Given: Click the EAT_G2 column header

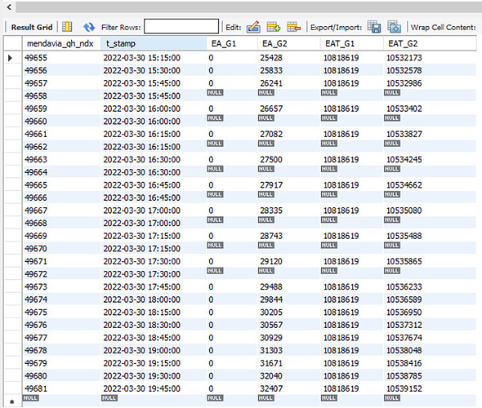Looking at the screenshot, I should tap(430, 43).
